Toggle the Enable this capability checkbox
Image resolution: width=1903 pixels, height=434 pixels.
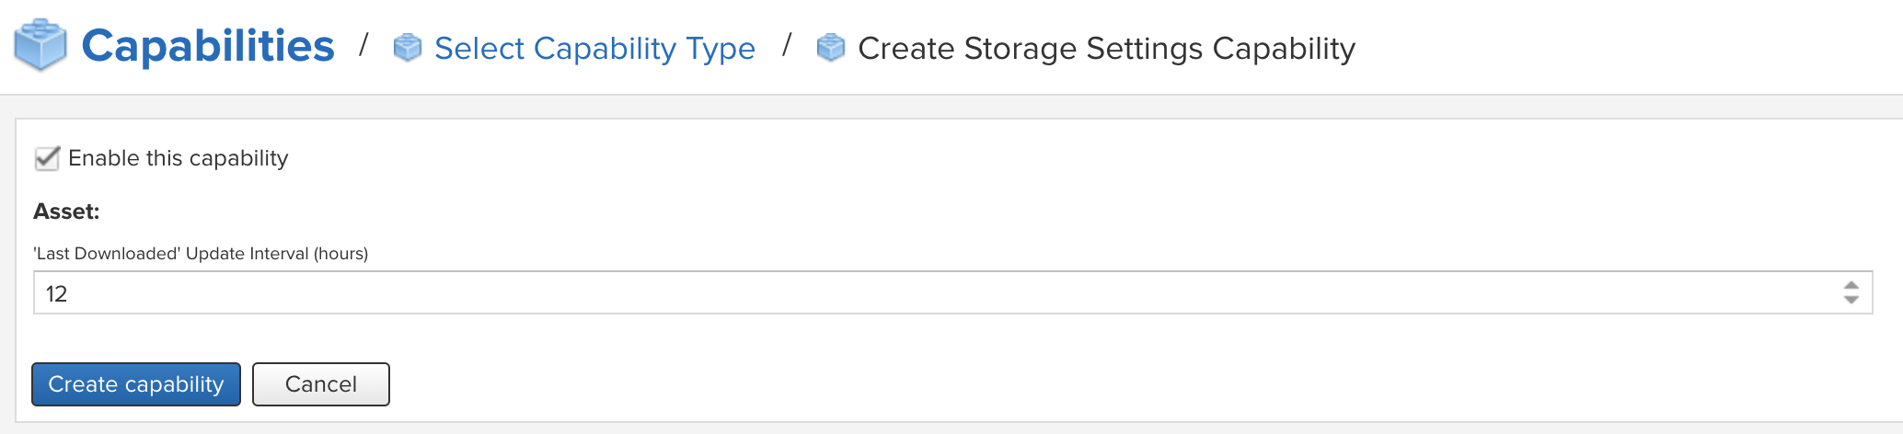47,158
